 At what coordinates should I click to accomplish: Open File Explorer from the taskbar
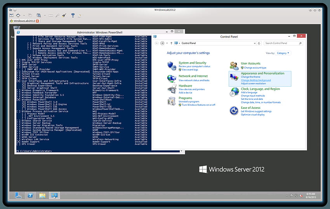point(42,195)
